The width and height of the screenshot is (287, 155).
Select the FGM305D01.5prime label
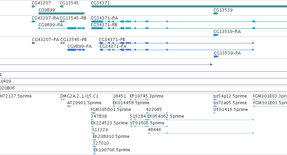coord(111,110)
